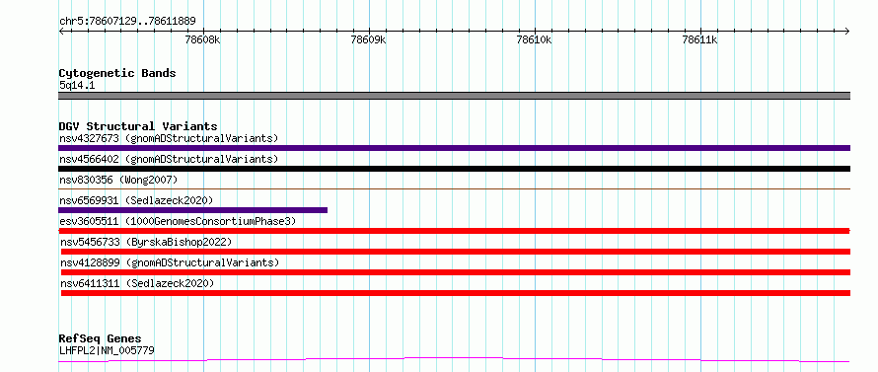Click the 78611k ruler tick label
The height and width of the screenshot is (372, 878).
point(700,39)
